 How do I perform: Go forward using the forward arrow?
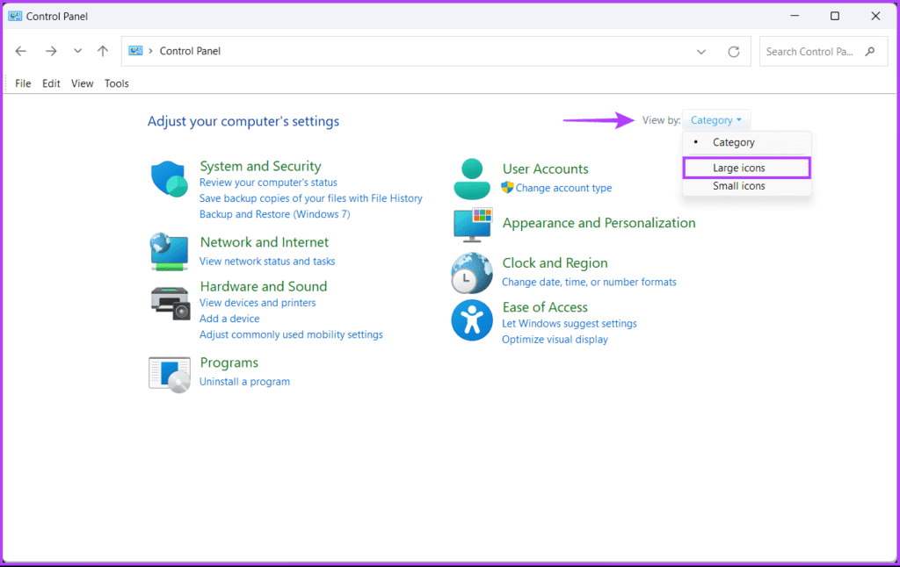pos(51,51)
